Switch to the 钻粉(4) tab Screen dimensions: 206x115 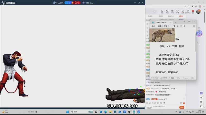click(181, 16)
